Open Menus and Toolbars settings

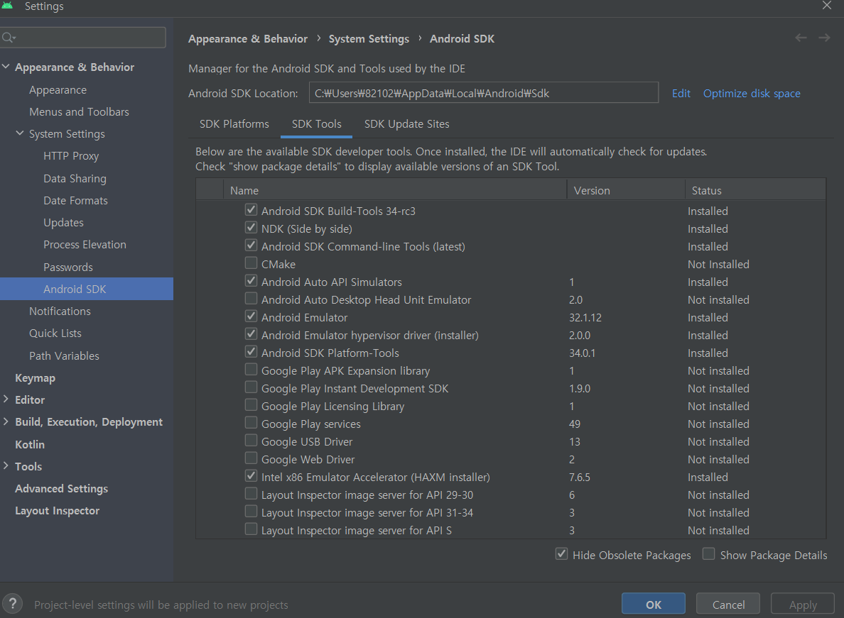(79, 112)
